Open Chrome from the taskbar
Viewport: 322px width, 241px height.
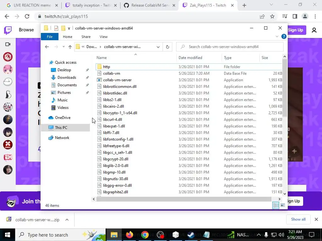[x=145, y=235]
